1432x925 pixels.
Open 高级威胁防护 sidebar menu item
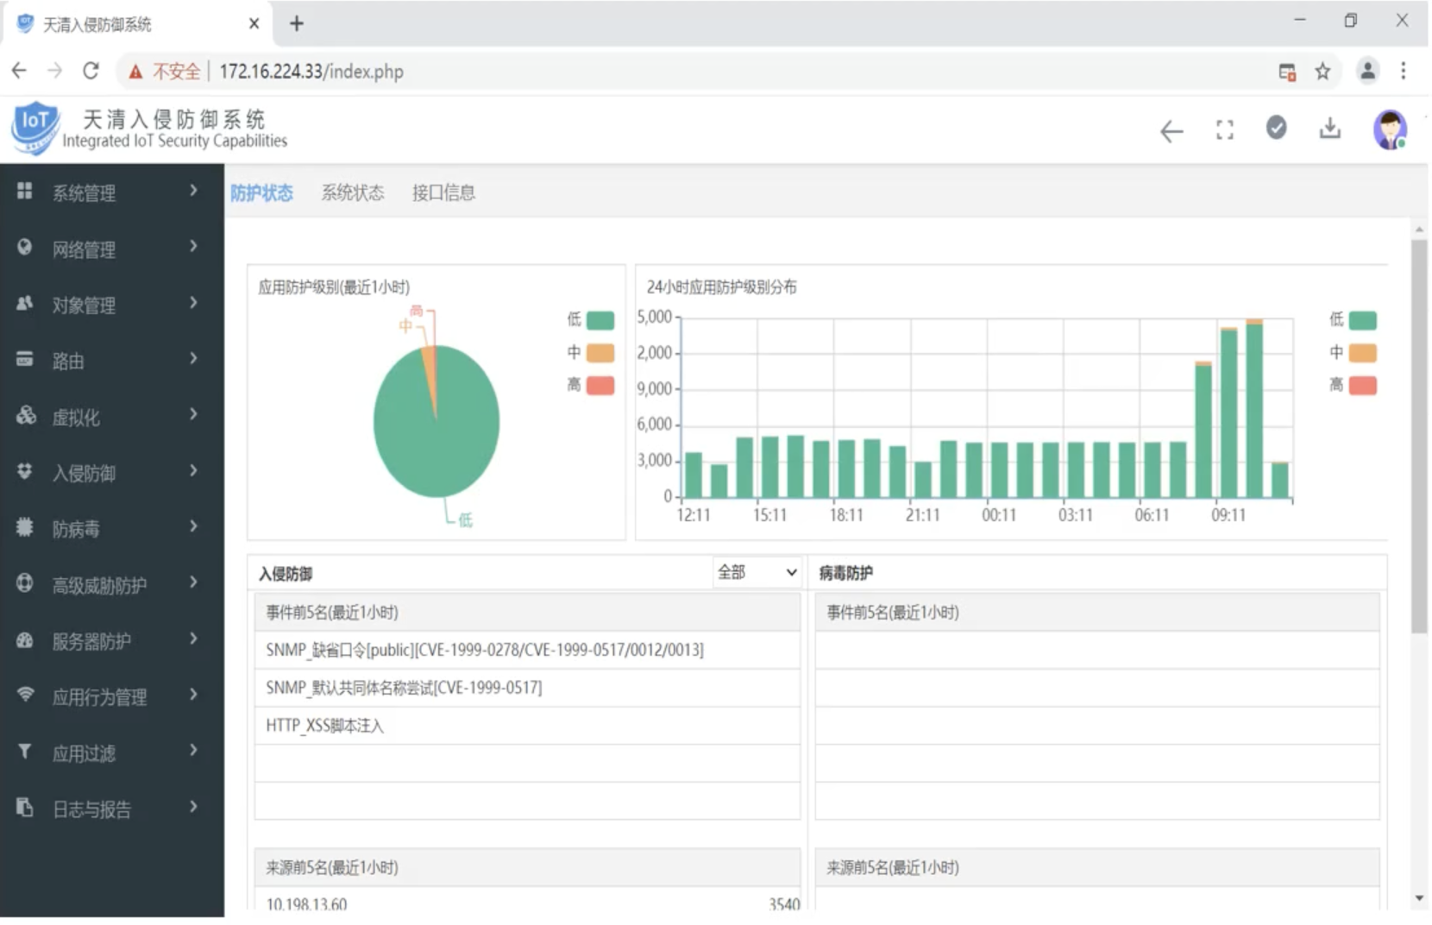point(112,584)
